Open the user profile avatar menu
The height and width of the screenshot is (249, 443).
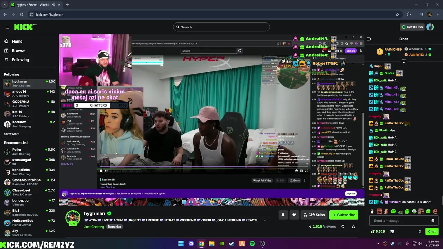click(430, 27)
